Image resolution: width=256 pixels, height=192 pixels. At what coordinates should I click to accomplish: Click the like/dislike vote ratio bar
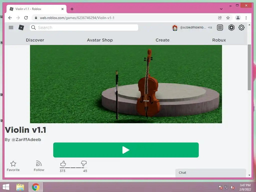click(x=73, y=168)
